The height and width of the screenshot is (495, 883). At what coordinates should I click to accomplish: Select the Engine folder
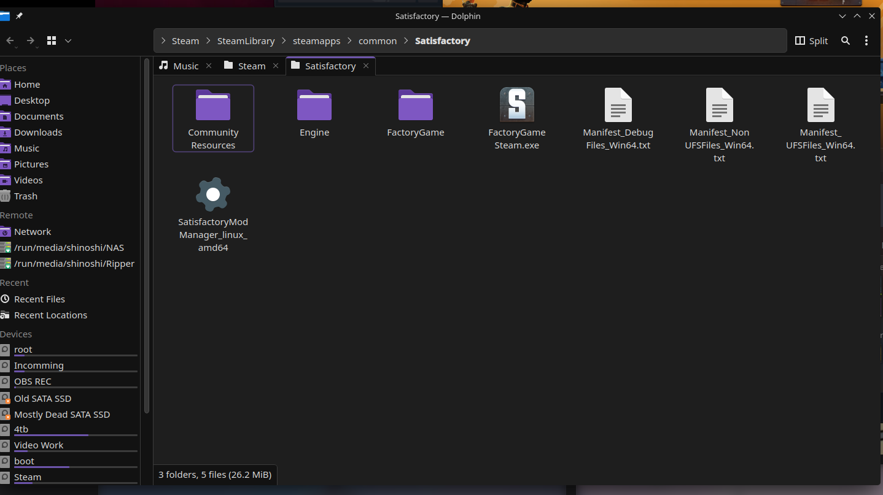[314, 113]
